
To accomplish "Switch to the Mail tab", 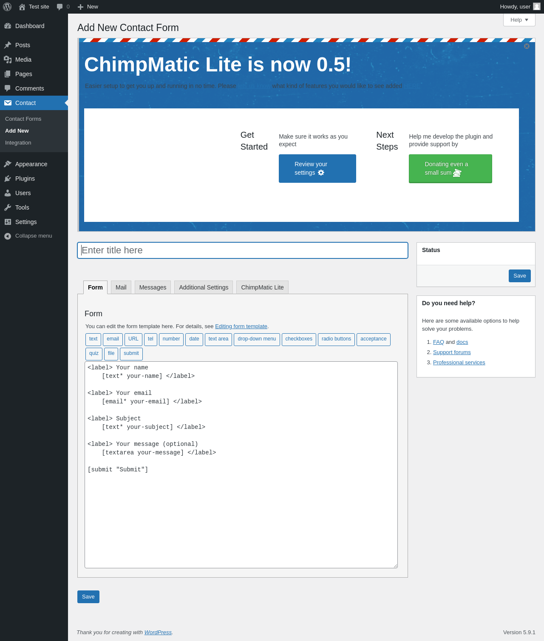I will click(x=121, y=287).
